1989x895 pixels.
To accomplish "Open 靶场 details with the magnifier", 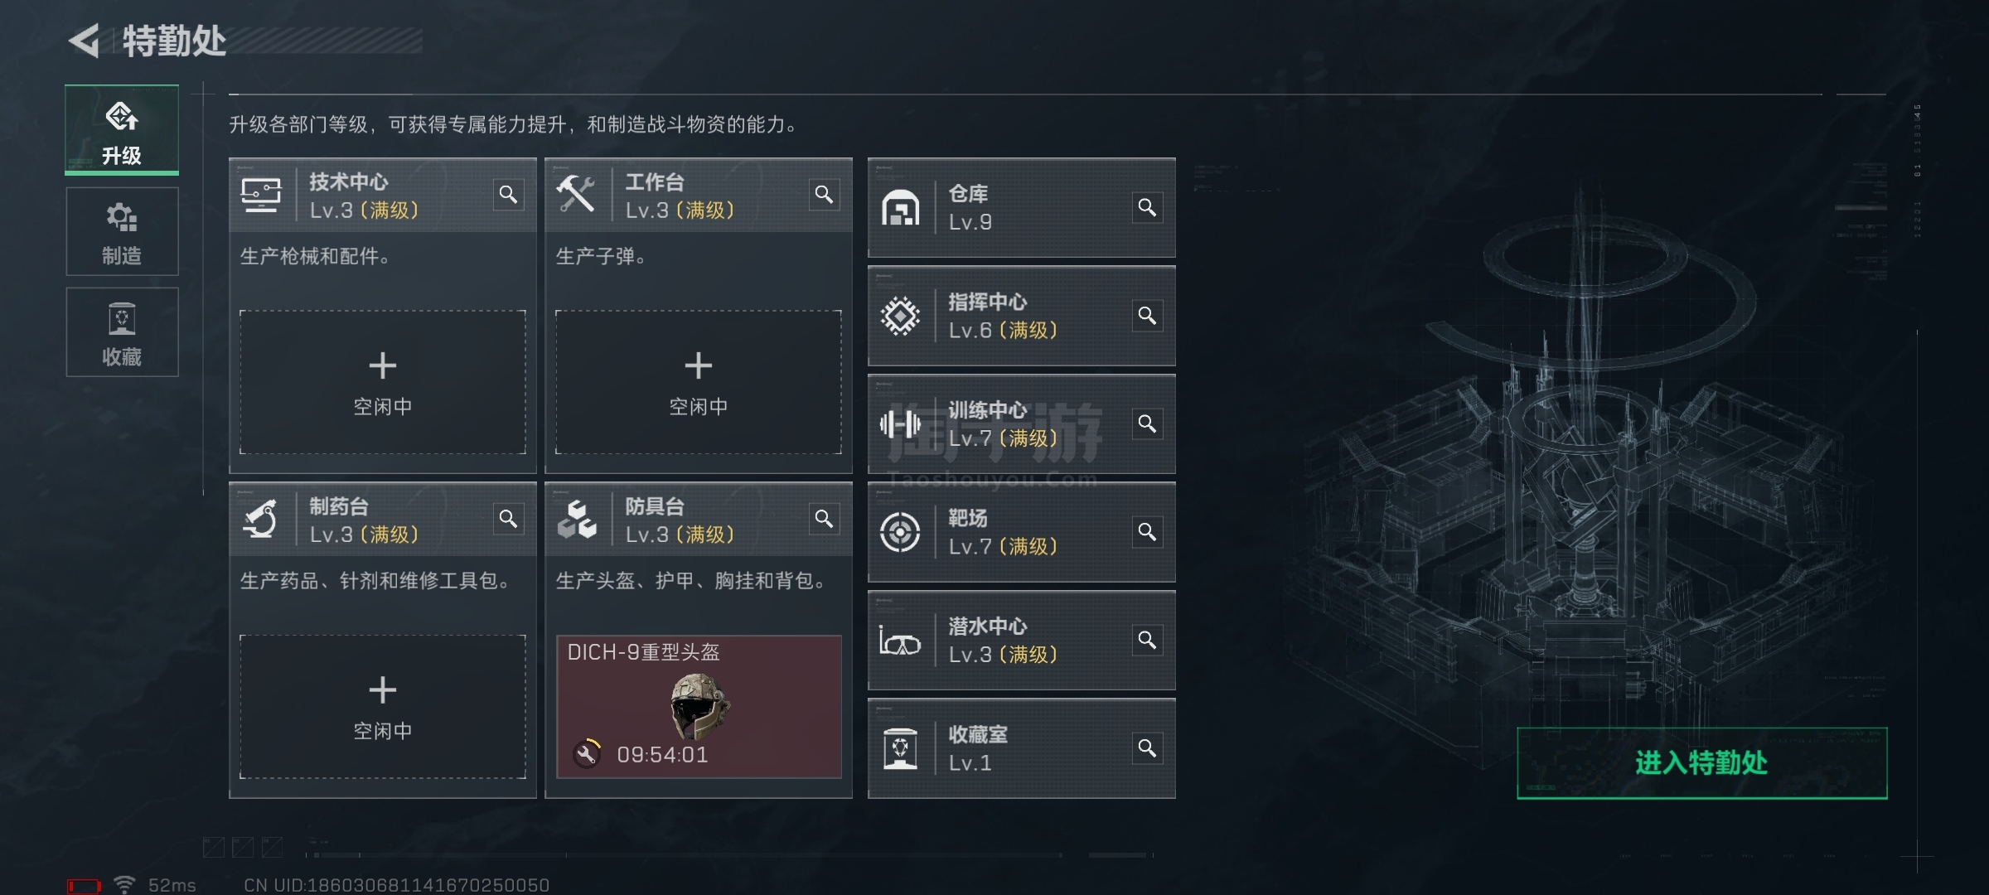I will [1147, 532].
